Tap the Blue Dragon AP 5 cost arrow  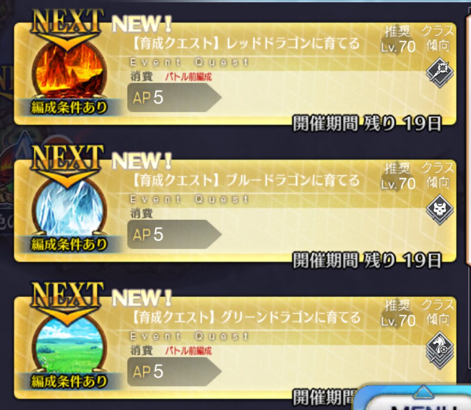click(x=174, y=234)
